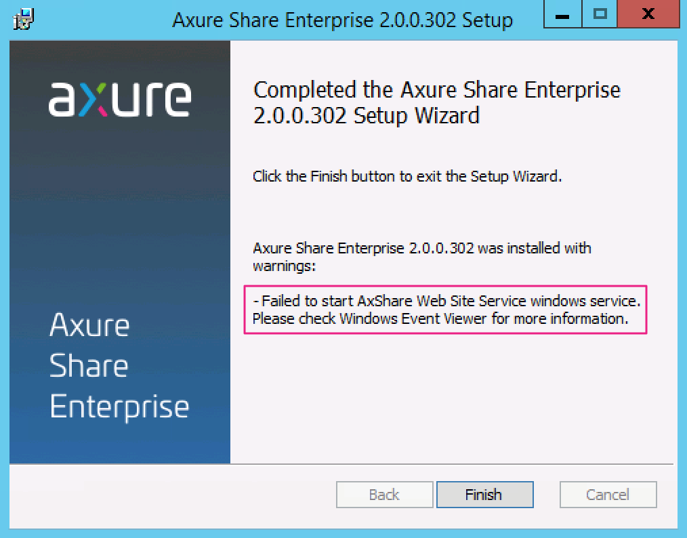
Task: Go Back to previous wizard step
Action: pos(384,495)
